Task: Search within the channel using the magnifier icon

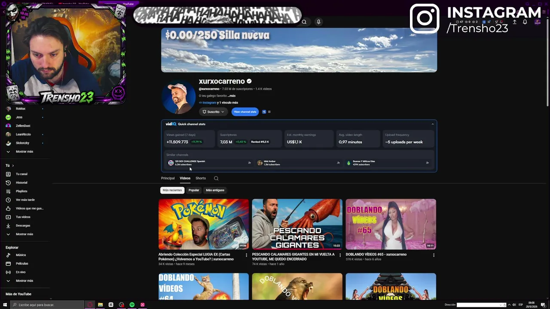Action: pyautogui.click(x=216, y=178)
